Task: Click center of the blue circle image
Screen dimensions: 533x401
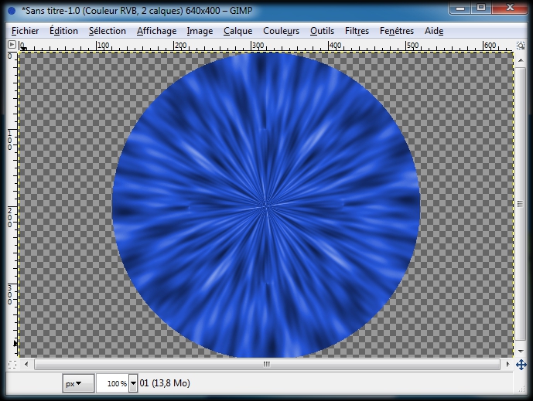Action: point(266,206)
